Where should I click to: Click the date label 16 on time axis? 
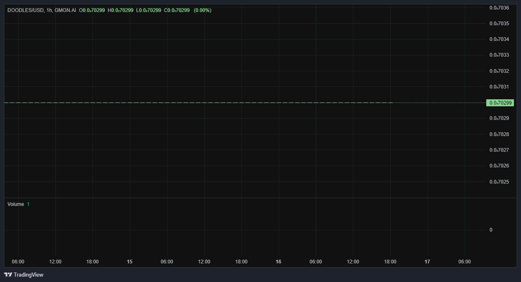(x=278, y=262)
